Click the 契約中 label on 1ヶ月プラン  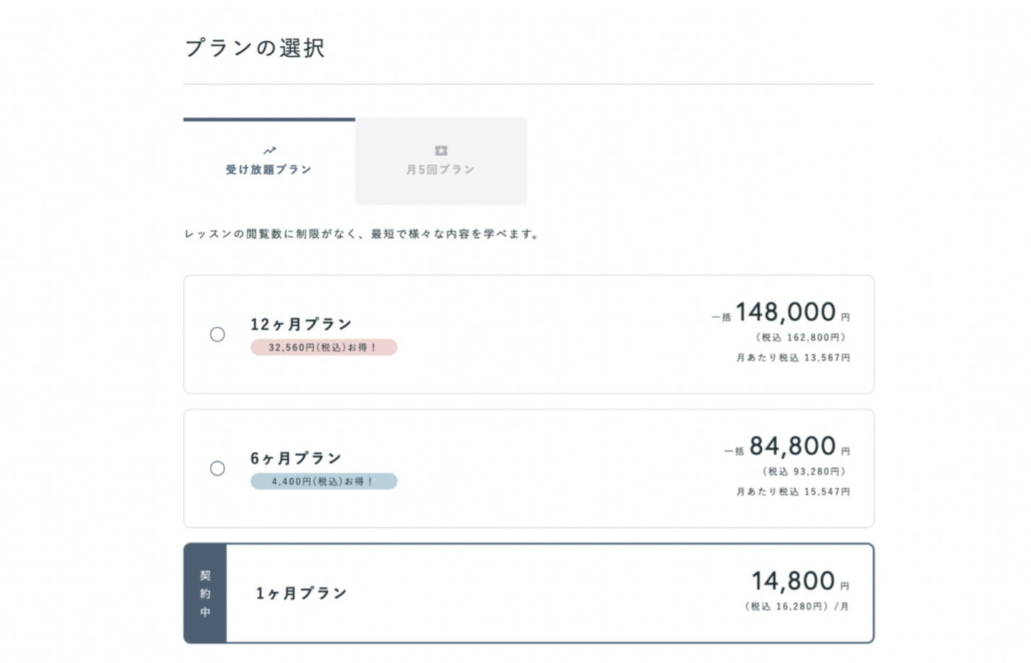point(205,593)
